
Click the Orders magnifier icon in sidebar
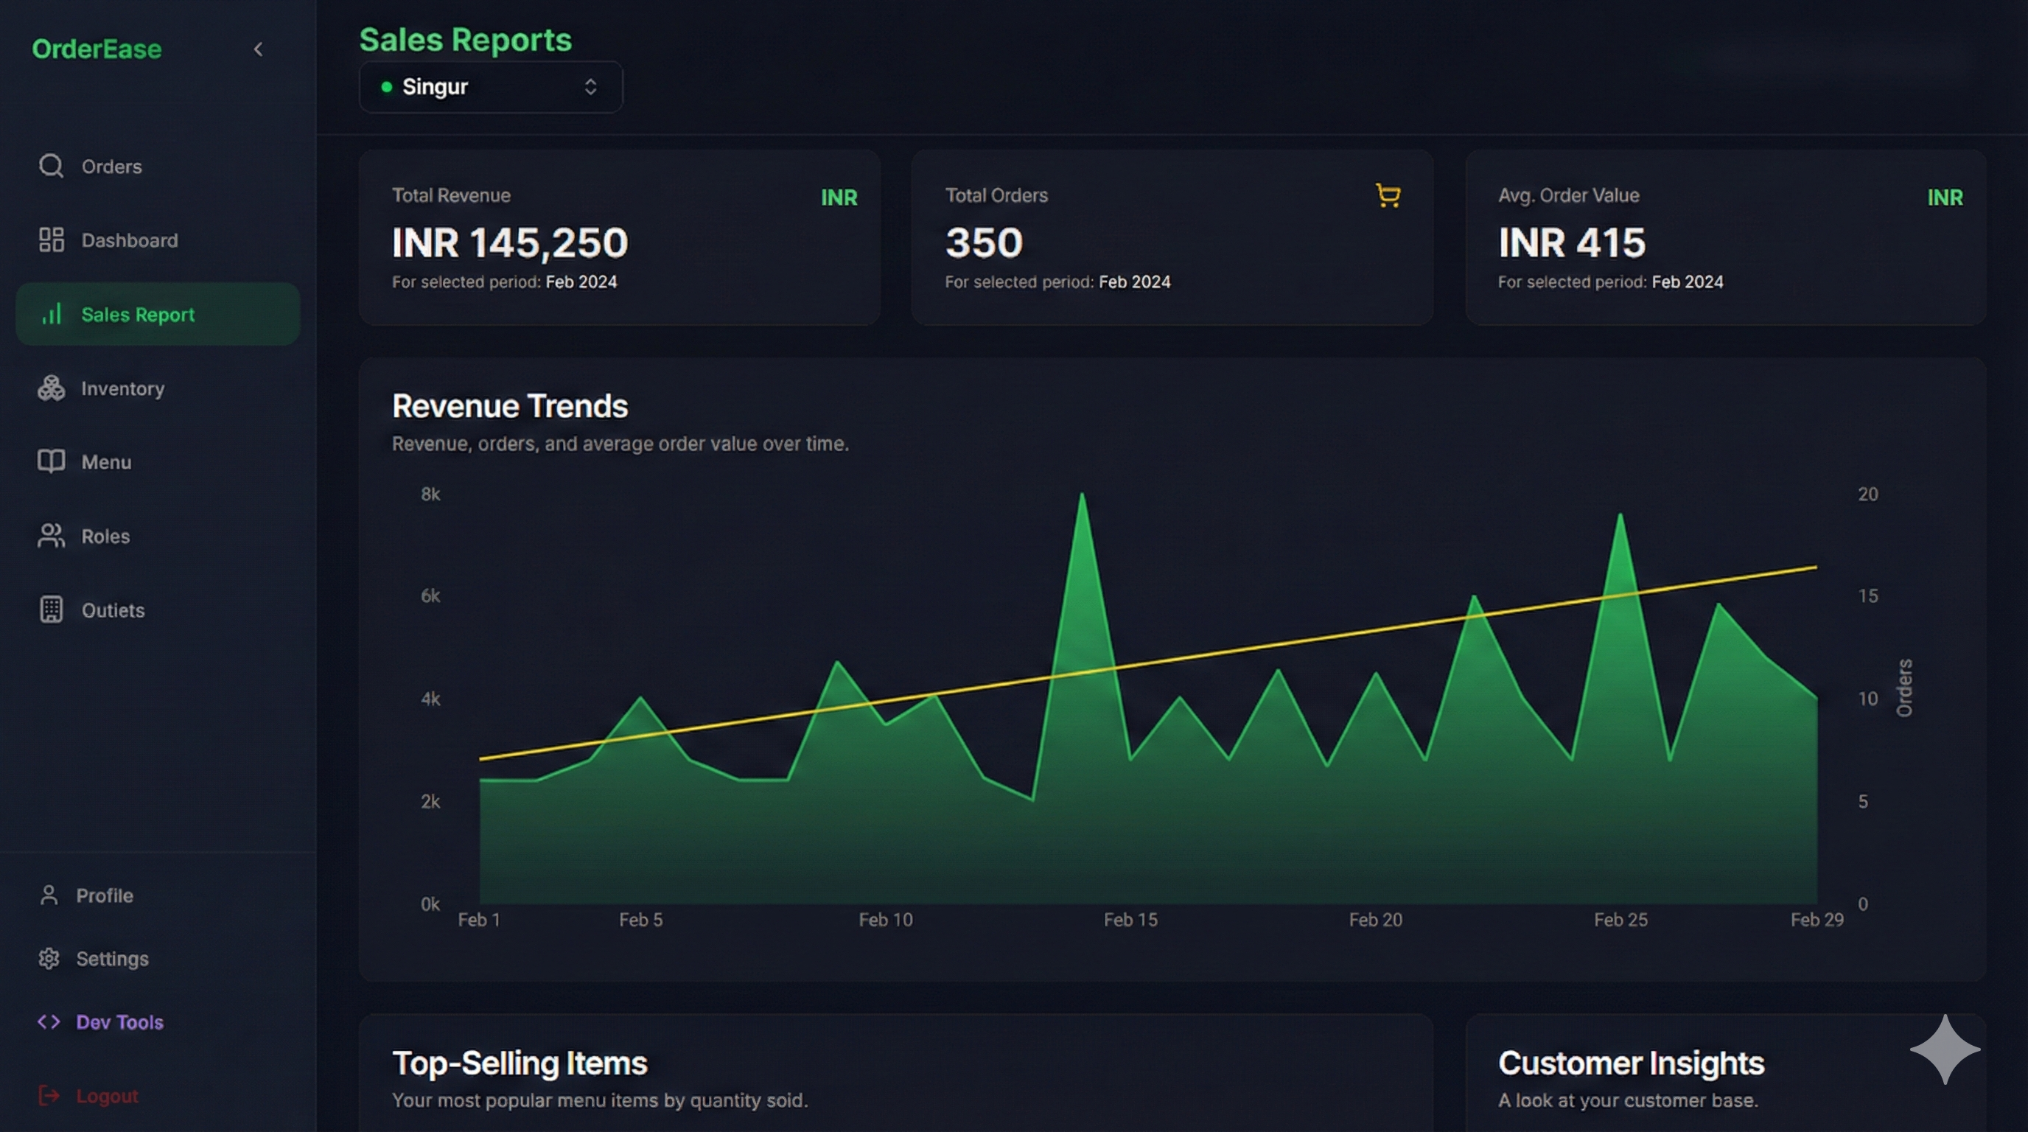pyautogui.click(x=51, y=166)
